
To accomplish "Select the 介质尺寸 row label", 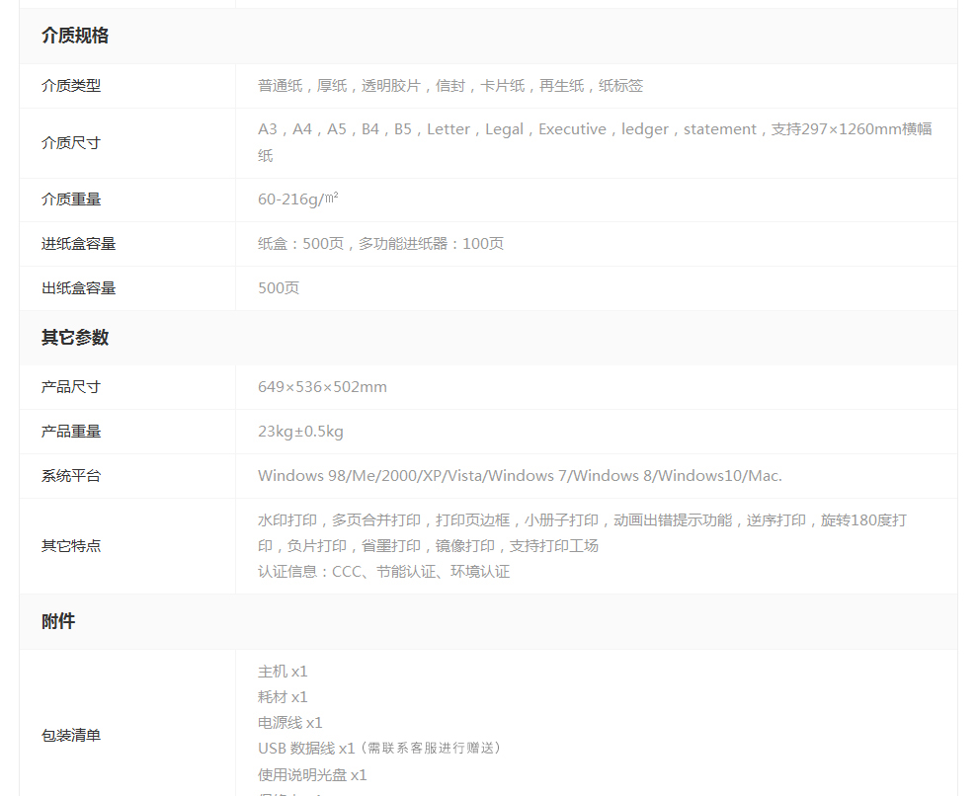I will [71, 142].
